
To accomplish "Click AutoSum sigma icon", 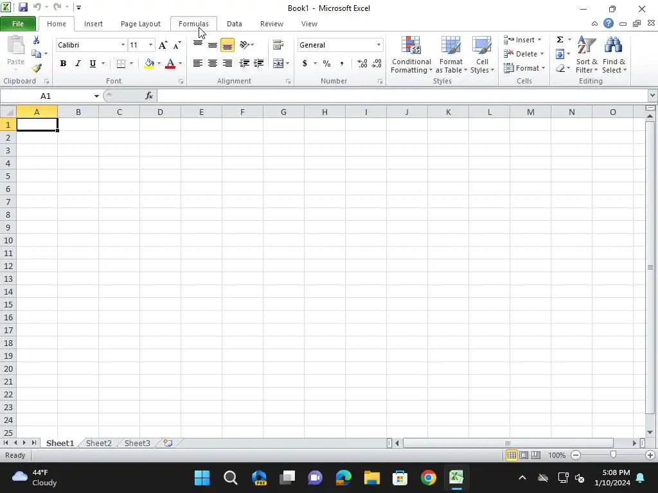I will pyautogui.click(x=560, y=40).
